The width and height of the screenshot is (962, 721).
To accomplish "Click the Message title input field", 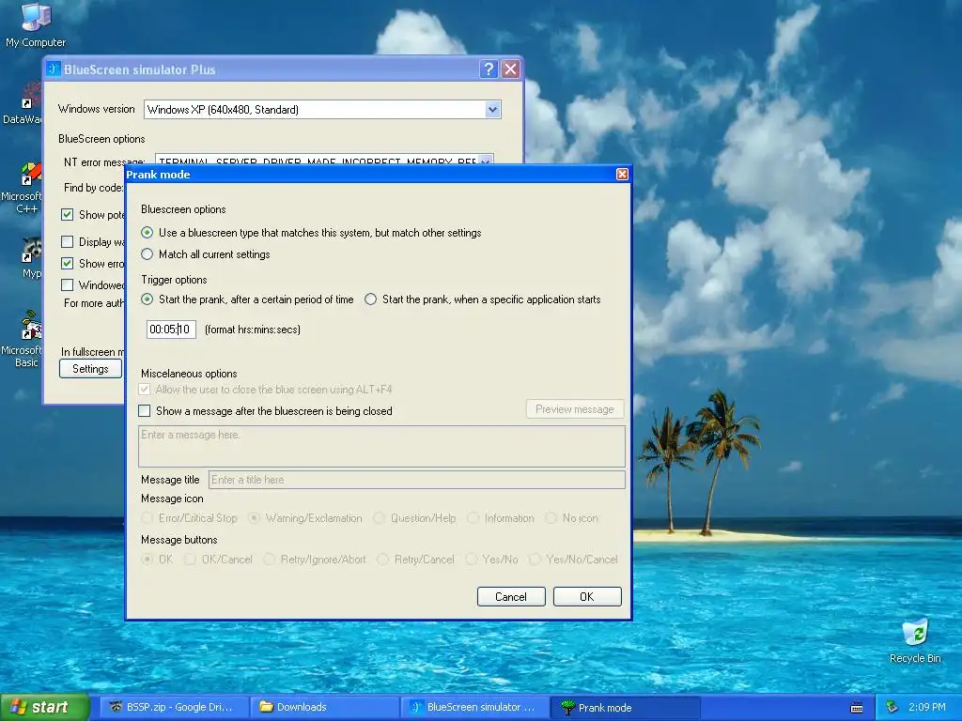I will pos(416,480).
